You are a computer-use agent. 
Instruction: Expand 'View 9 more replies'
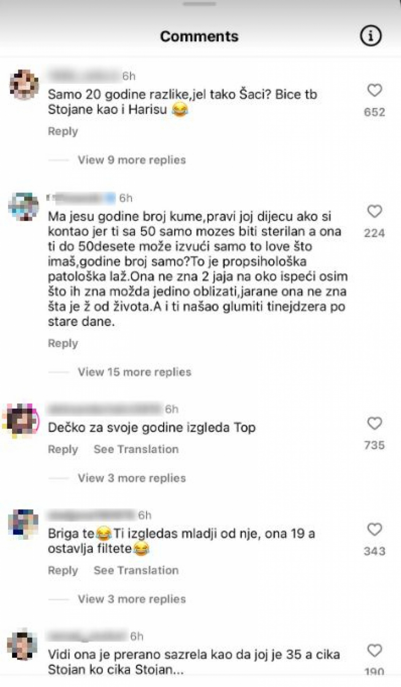pos(131,160)
